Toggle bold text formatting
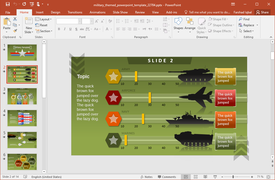The height and width of the screenshot is (180, 275). (59, 29)
